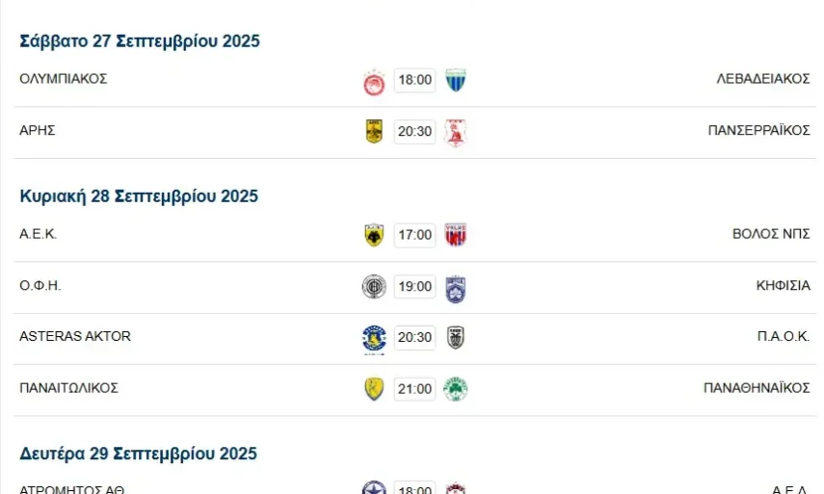
Task: Select the 17:00 AEK match time
Action: point(414,235)
